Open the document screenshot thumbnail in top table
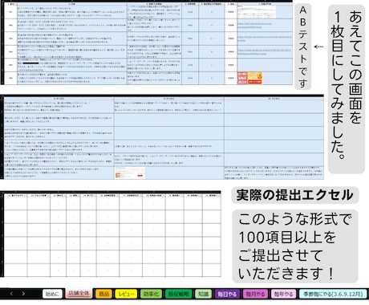This screenshot has width=369, height=305. 257,11
